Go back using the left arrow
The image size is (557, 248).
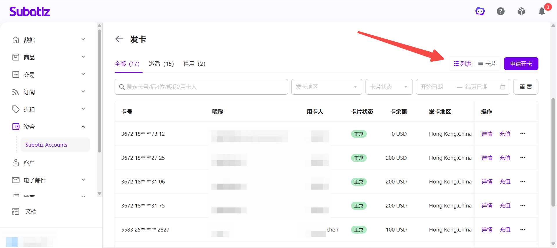pyautogui.click(x=119, y=39)
